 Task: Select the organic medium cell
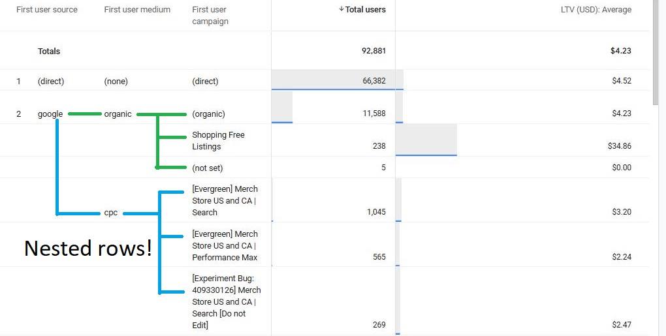point(118,114)
